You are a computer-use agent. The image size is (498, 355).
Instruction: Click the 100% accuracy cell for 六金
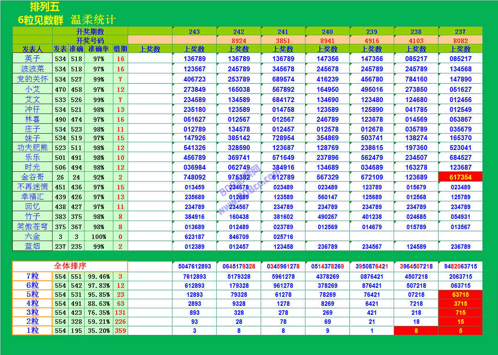99,237
